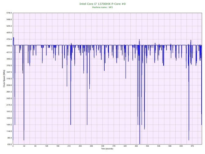Screen dimensions: 205x154
Task: Click the 420 time axis tick label
Action: coord(125,146)
